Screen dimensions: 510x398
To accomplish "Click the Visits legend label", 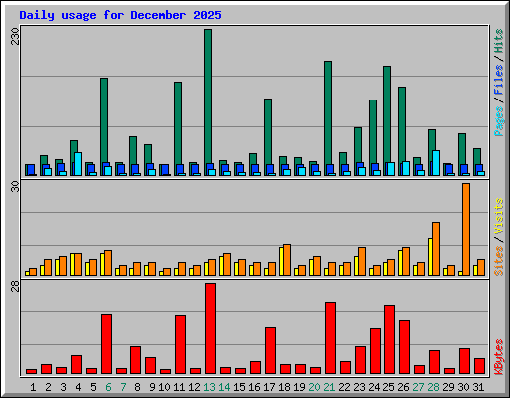I will (x=499, y=217).
